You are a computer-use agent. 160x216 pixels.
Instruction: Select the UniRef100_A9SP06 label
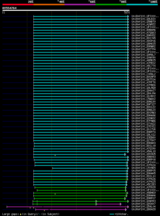pos(143,41)
